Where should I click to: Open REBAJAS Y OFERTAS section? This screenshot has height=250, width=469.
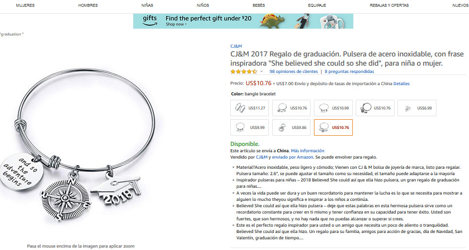pos(389,5)
